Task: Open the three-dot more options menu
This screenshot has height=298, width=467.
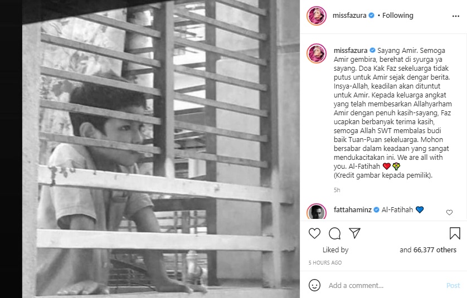Action: (x=456, y=16)
